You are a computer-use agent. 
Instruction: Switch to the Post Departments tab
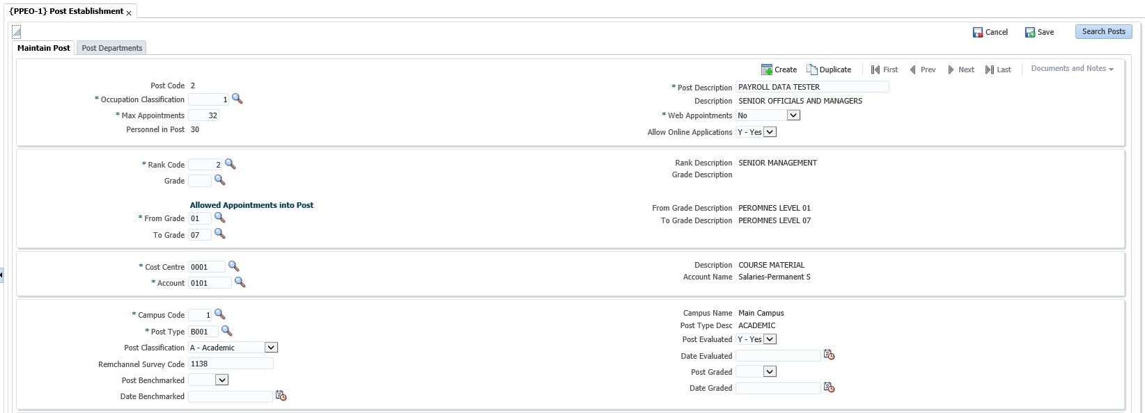pyautogui.click(x=111, y=48)
